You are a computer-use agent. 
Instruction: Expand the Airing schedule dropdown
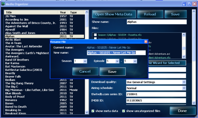[x=184, y=88]
